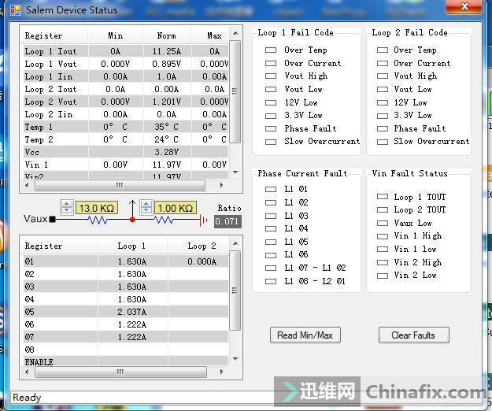Select the Vin 1 register row
The image size is (492, 411).
click(126, 165)
